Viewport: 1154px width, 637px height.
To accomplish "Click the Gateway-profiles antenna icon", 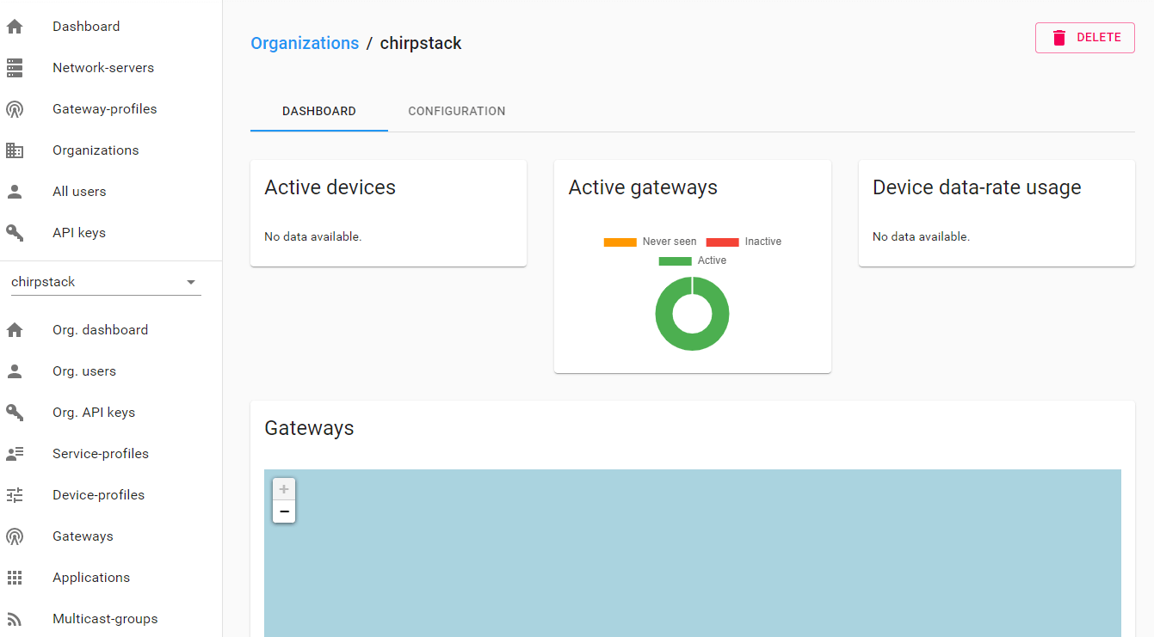I will point(15,109).
